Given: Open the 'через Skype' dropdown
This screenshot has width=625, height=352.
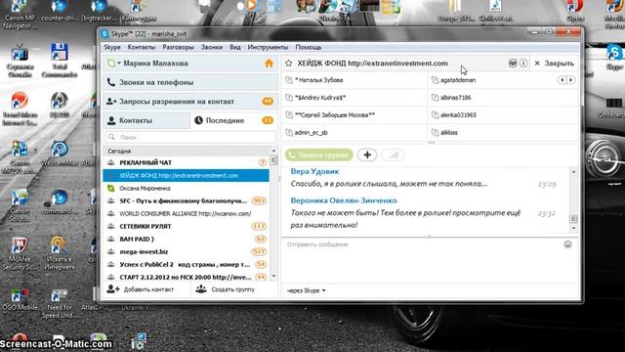Looking at the screenshot, I should click(306, 290).
